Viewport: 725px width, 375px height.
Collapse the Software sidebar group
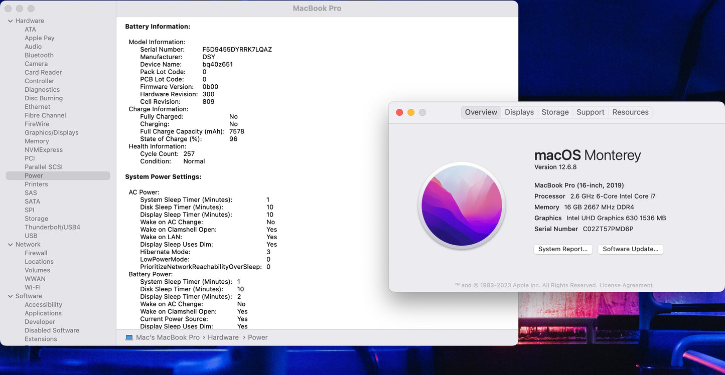pos(10,296)
